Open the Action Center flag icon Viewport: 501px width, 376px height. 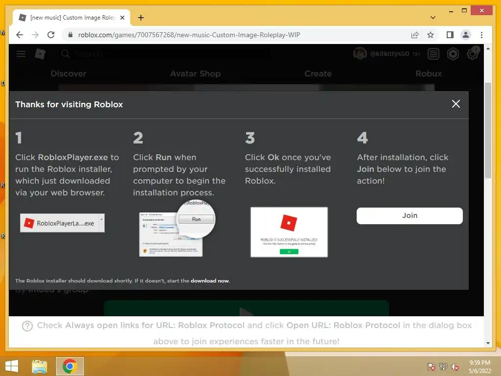pyautogui.click(x=431, y=366)
